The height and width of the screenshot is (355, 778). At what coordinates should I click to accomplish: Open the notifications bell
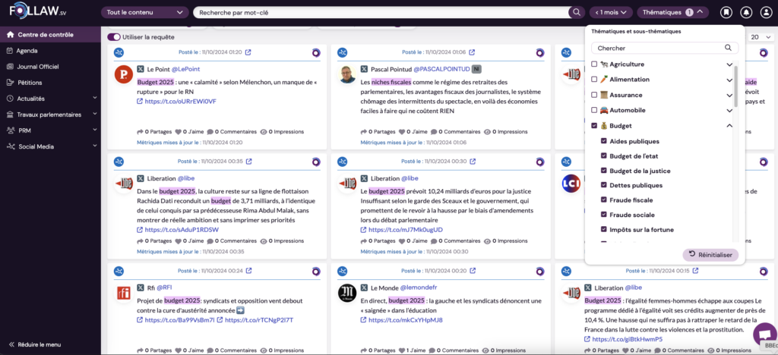point(746,12)
